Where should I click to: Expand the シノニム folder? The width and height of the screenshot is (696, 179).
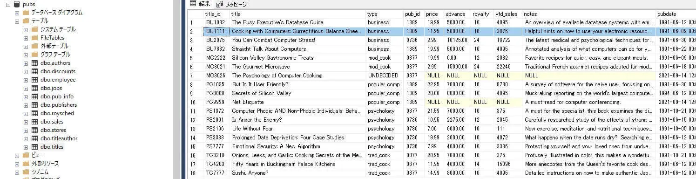[x=17, y=172]
